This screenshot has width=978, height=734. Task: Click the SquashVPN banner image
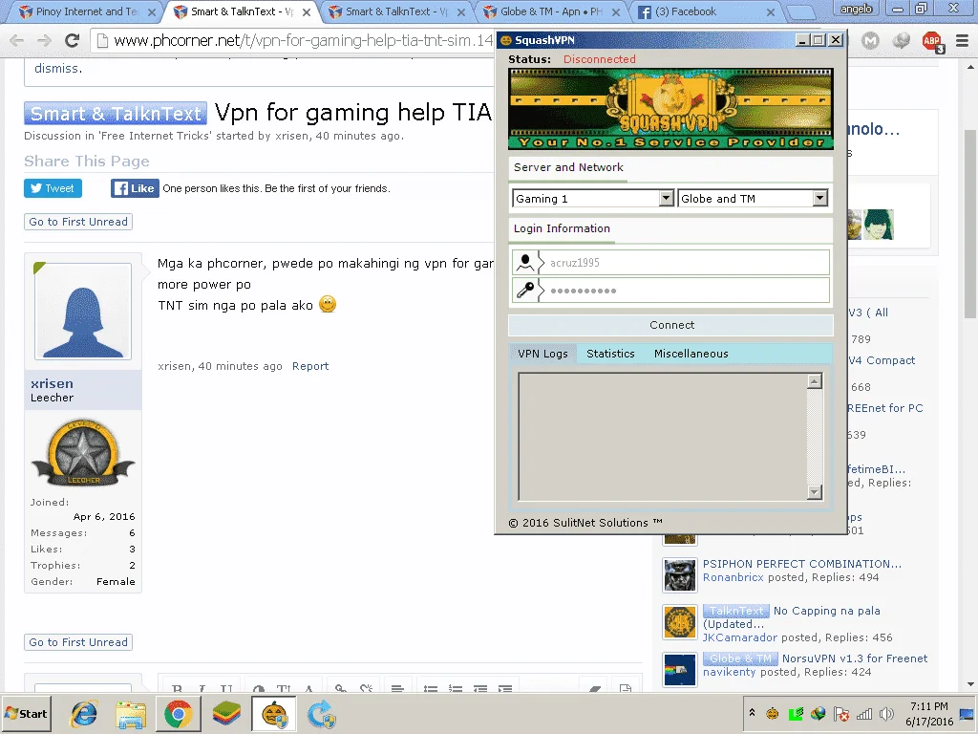coord(670,109)
